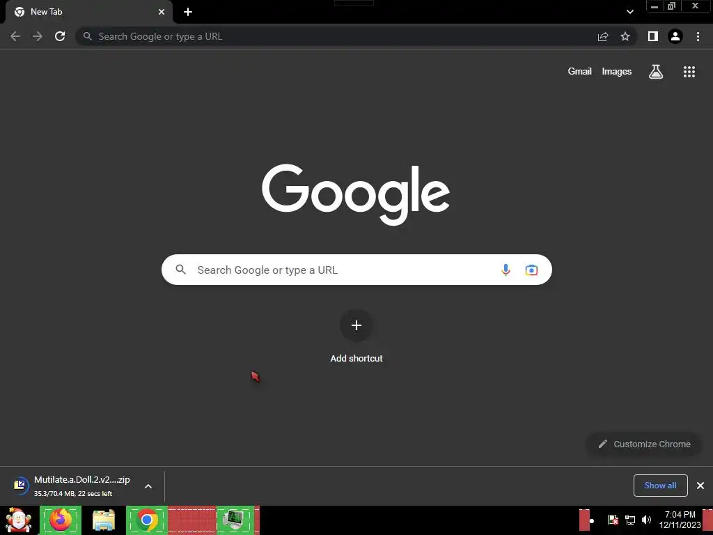Open Chrome three-dot menu
The height and width of the screenshot is (535, 713).
[x=698, y=36]
